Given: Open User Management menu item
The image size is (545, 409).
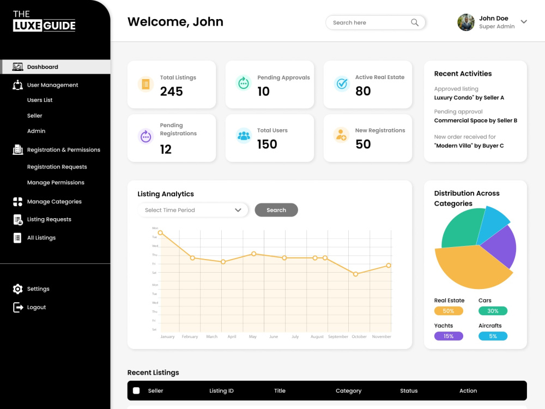Looking at the screenshot, I should [52, 85].
